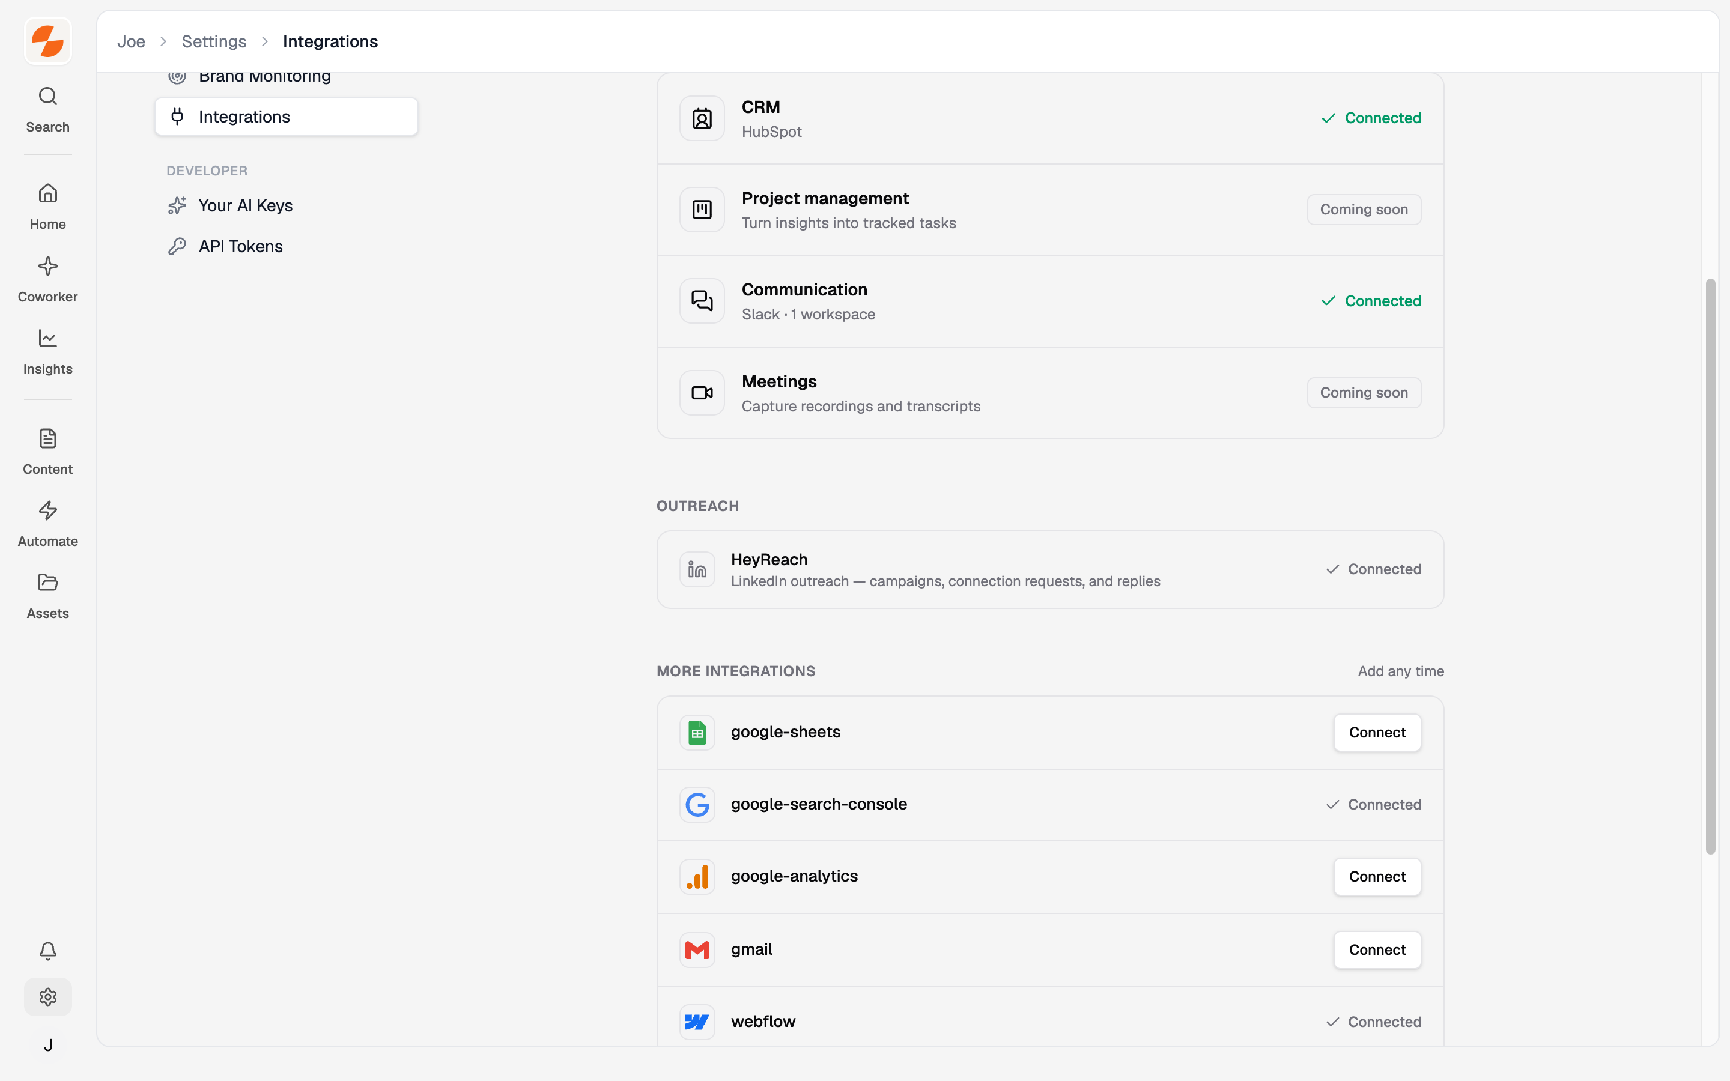Click the CRM contact icon
Screen dimensions: 1730x1081
(702, 118)
